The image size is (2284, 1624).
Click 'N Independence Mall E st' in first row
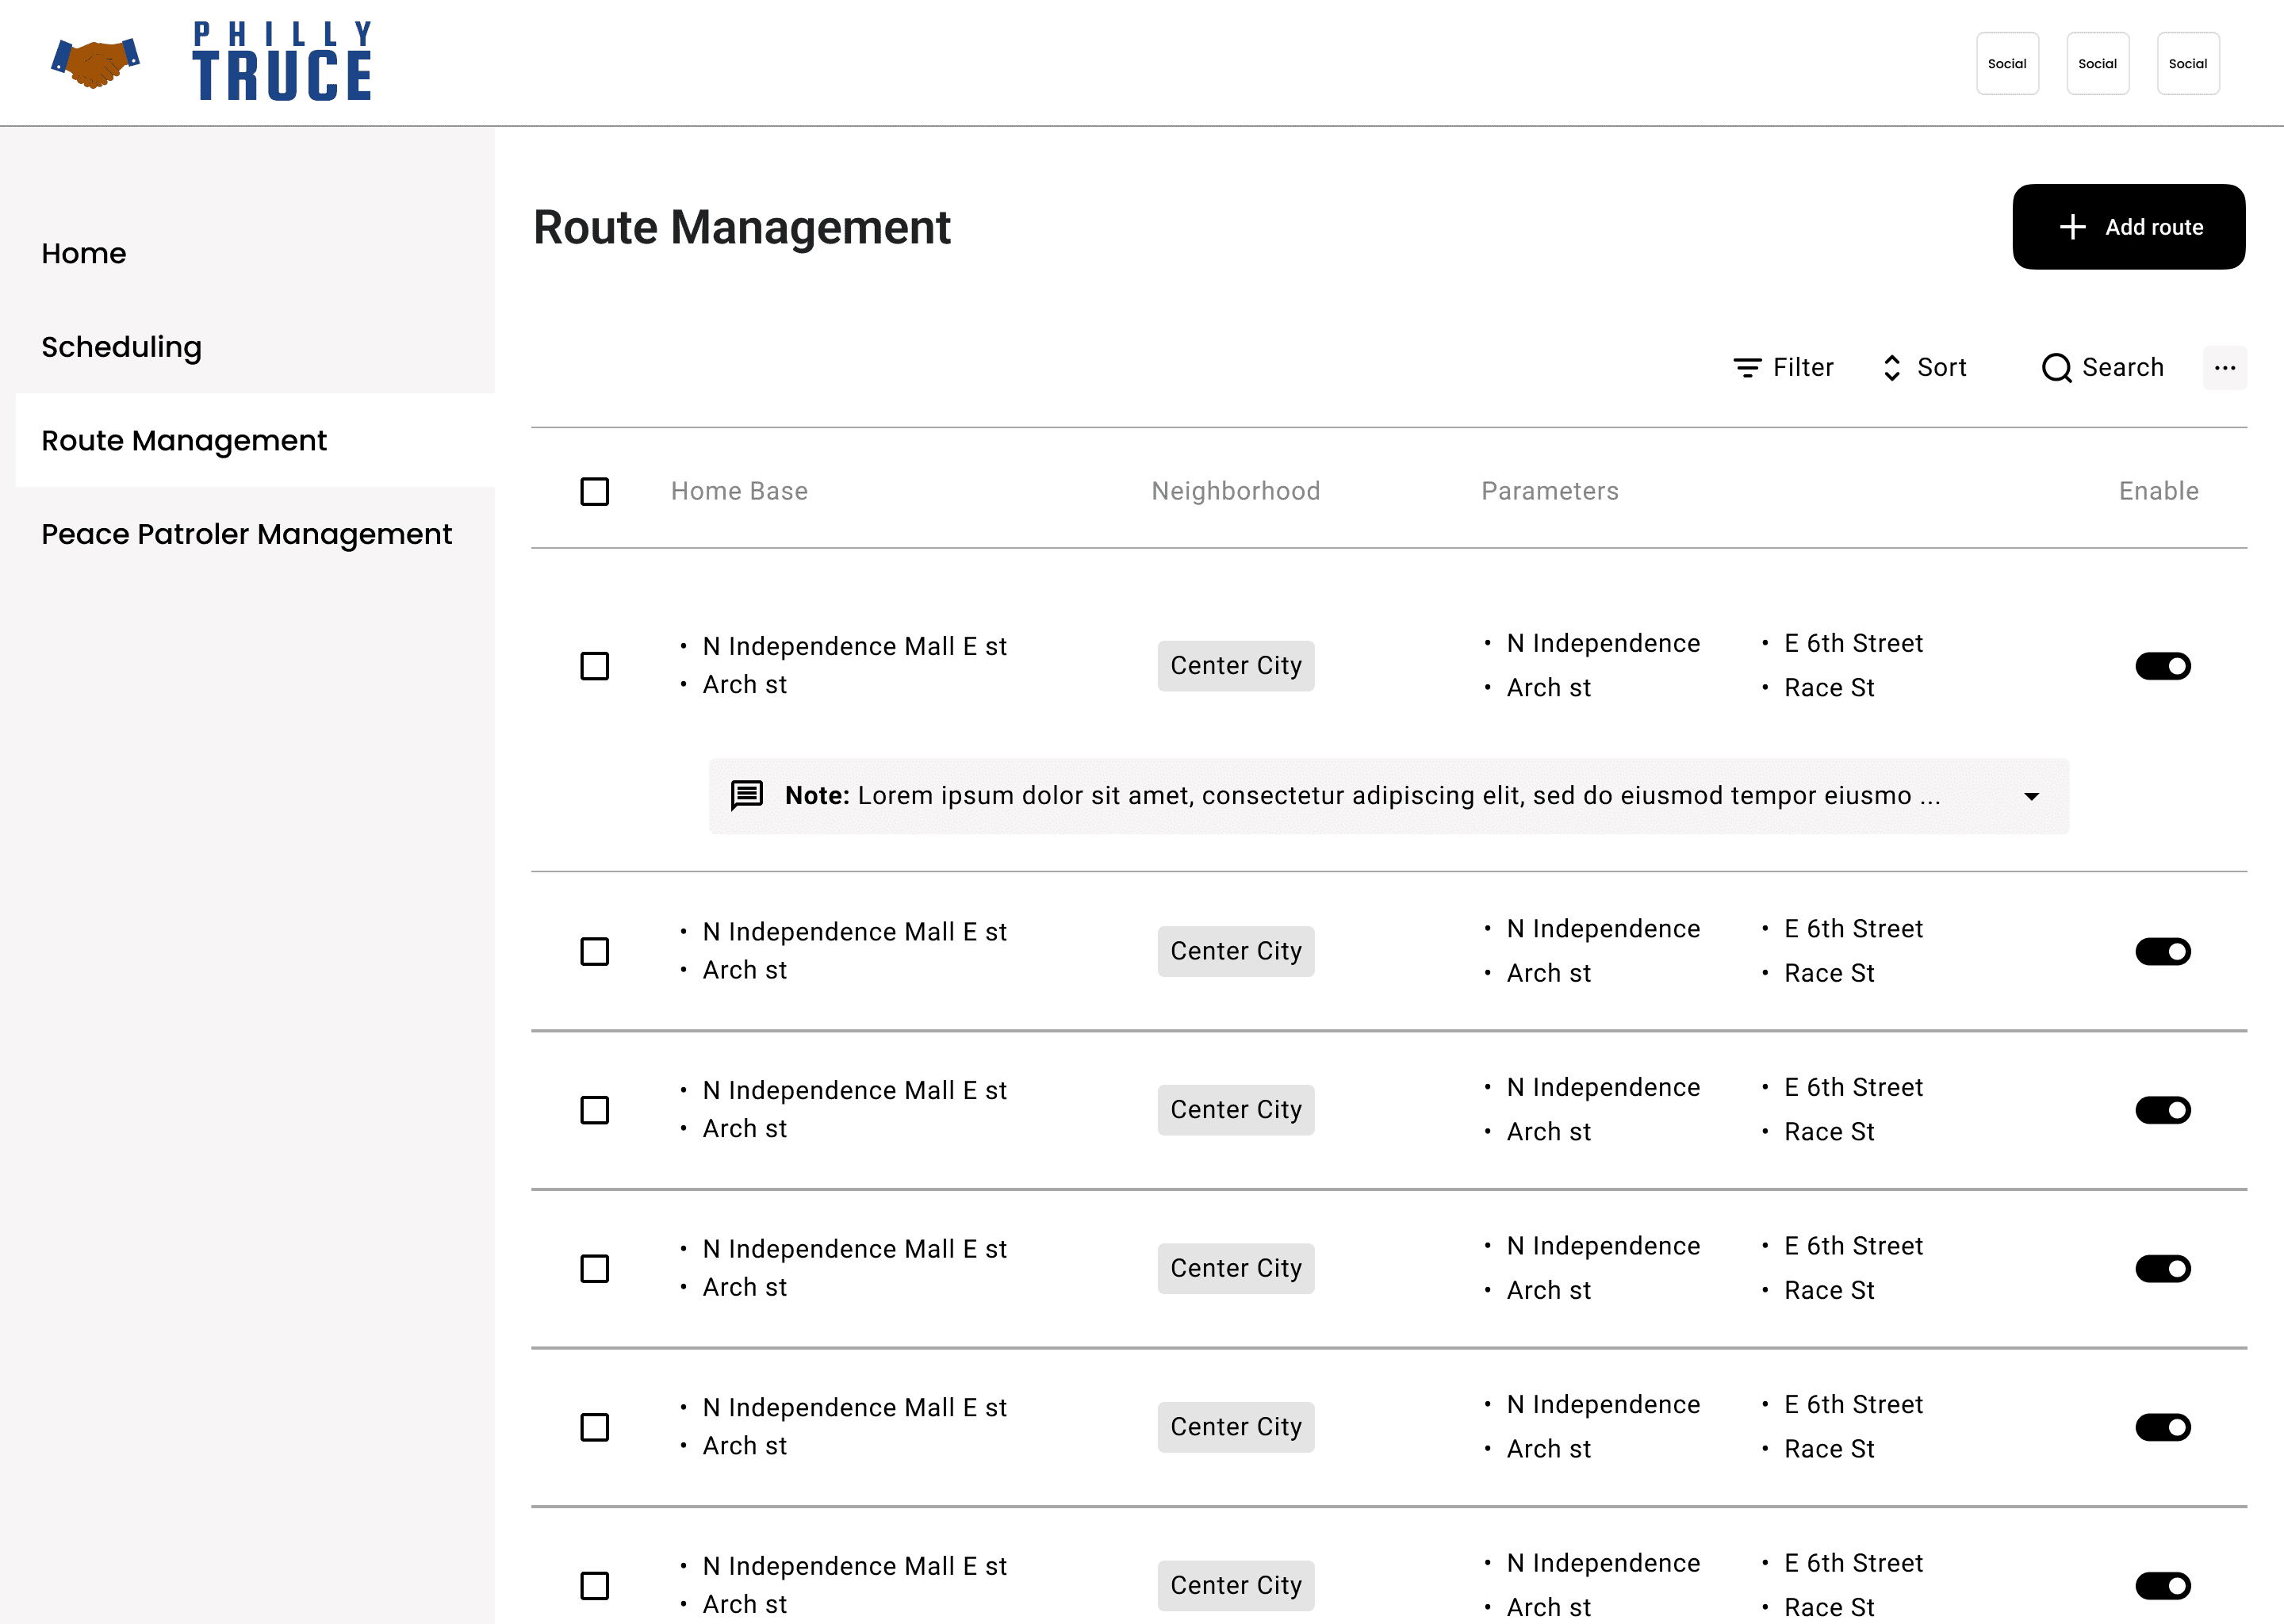click(x=854, y=647)
